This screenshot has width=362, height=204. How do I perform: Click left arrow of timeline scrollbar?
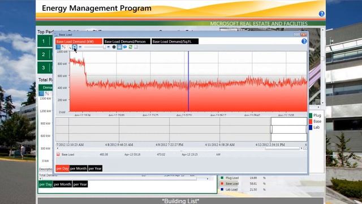point(58,148)
